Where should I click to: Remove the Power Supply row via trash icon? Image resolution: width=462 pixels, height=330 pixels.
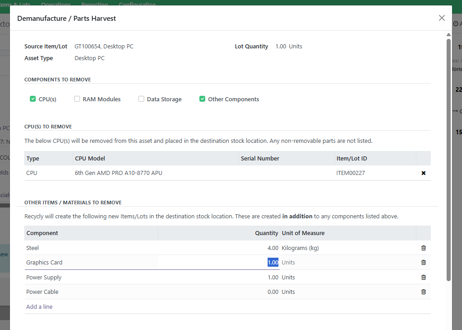(x=423, y=277)
